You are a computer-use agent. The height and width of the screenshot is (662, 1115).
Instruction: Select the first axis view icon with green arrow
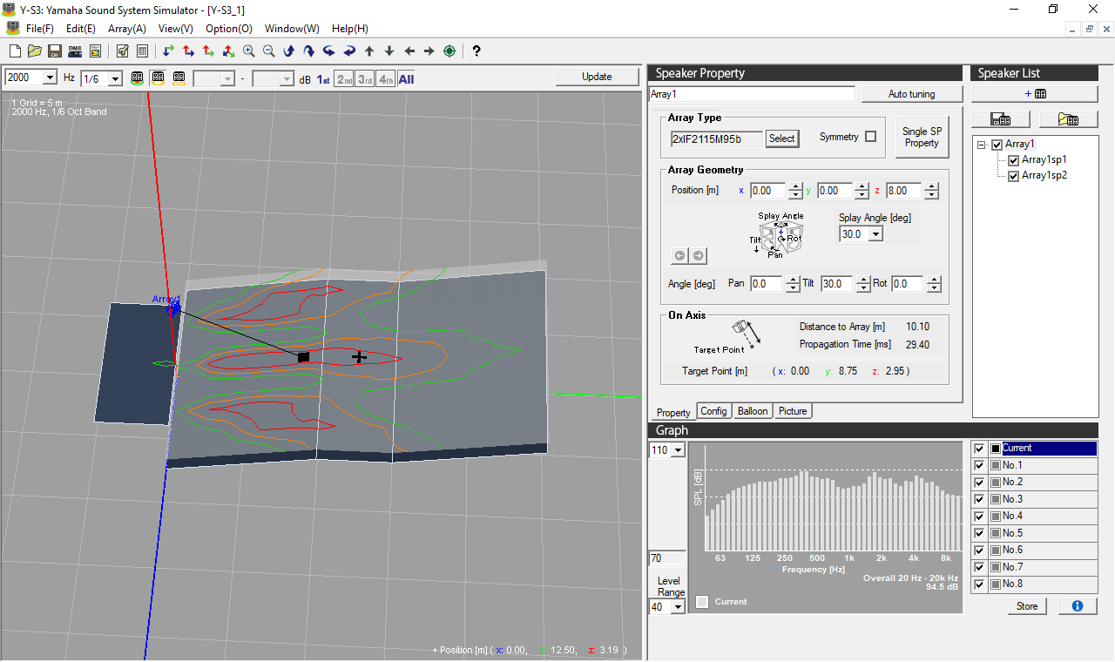[x=168, y=51]
